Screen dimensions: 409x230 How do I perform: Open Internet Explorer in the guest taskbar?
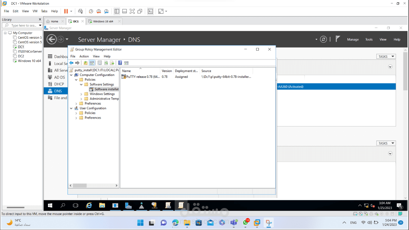click(x=89, y=205)
